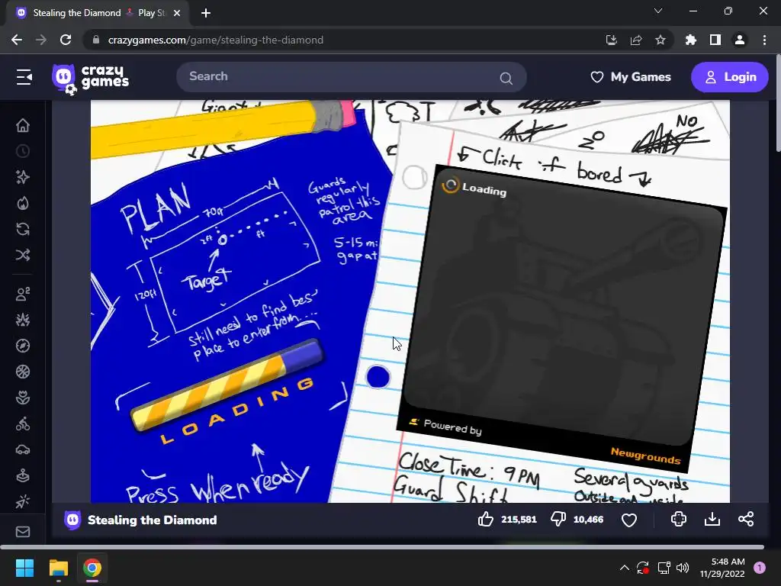Screen dimensions: 781x586
Task: Open volume control in system tray
Action: tap(683, 568)
